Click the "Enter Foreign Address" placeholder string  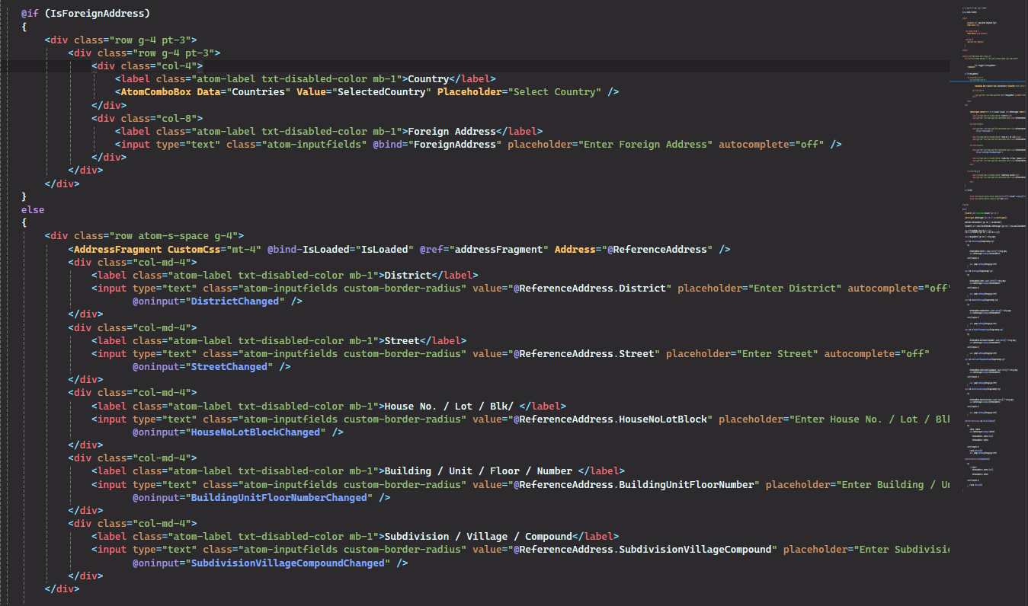coord(645,144)
